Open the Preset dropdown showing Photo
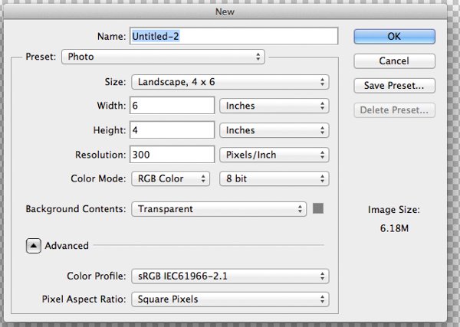The image size is (460, 327). (163, 57)
